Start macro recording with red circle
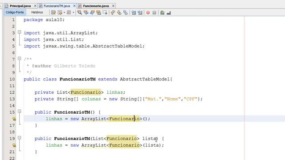Image resolution: width=285 pixels, height=160 pixels. (148, 12)
